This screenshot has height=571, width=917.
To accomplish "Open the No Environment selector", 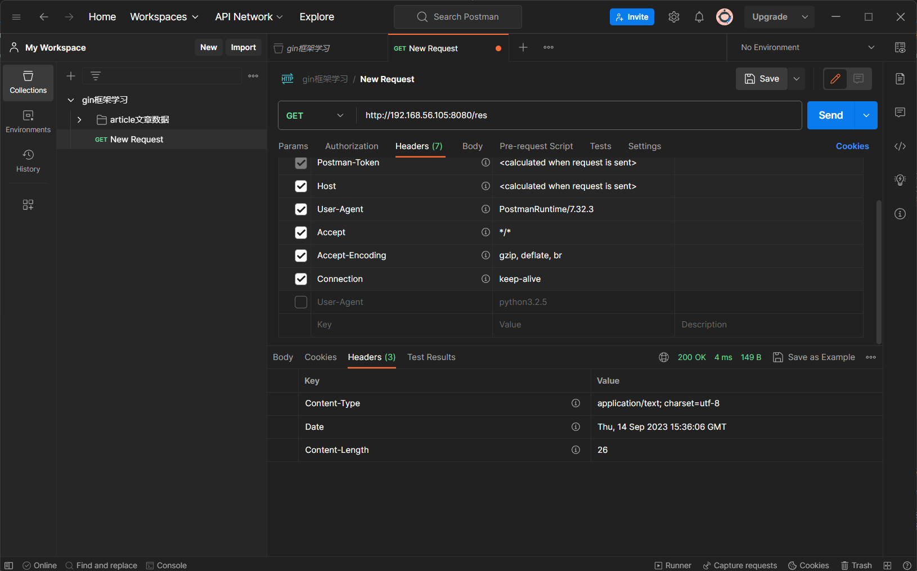I will (808, 47).
